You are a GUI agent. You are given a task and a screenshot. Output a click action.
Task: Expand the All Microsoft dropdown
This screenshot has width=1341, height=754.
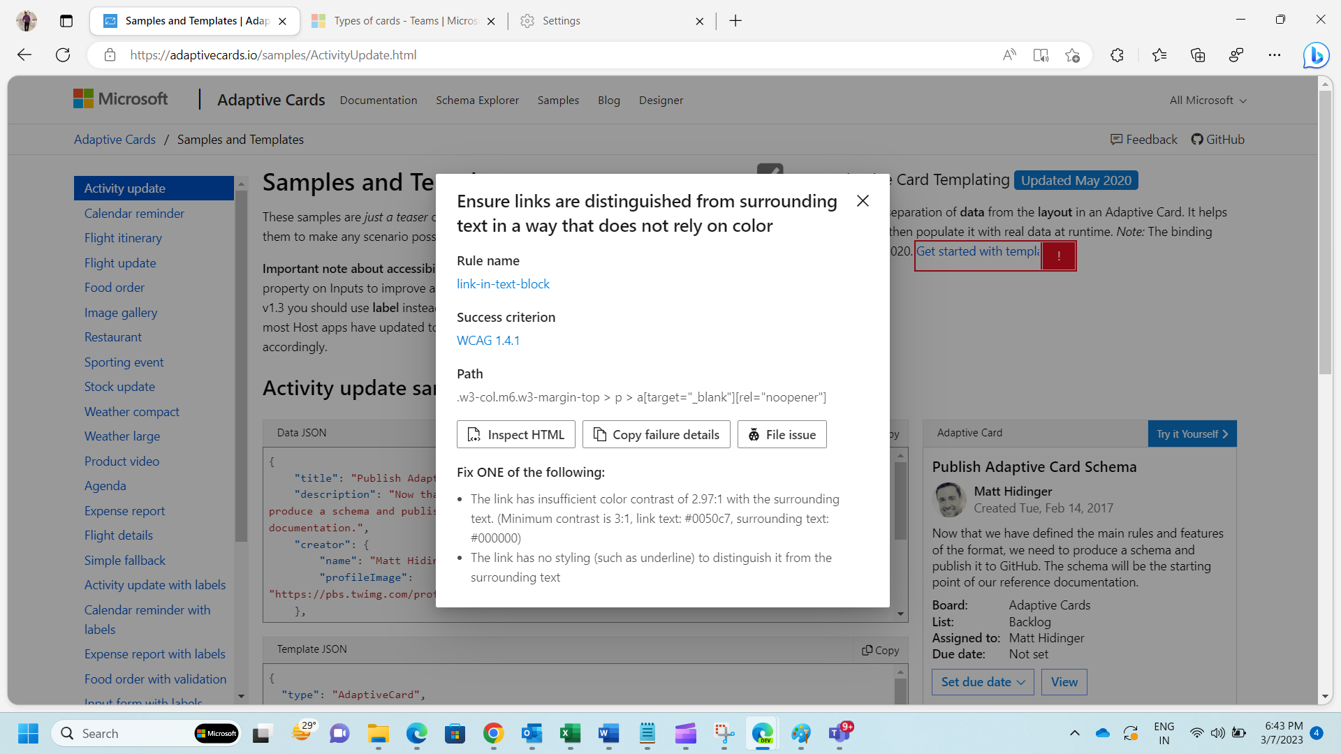point(1208,100)
